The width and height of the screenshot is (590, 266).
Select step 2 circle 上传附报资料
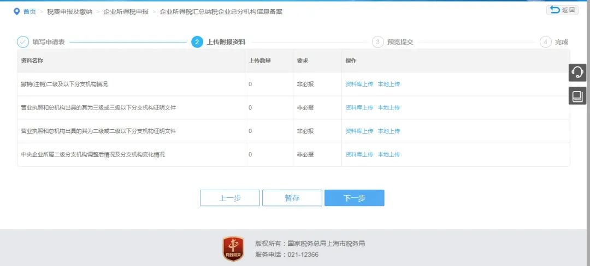pos(197,41)
